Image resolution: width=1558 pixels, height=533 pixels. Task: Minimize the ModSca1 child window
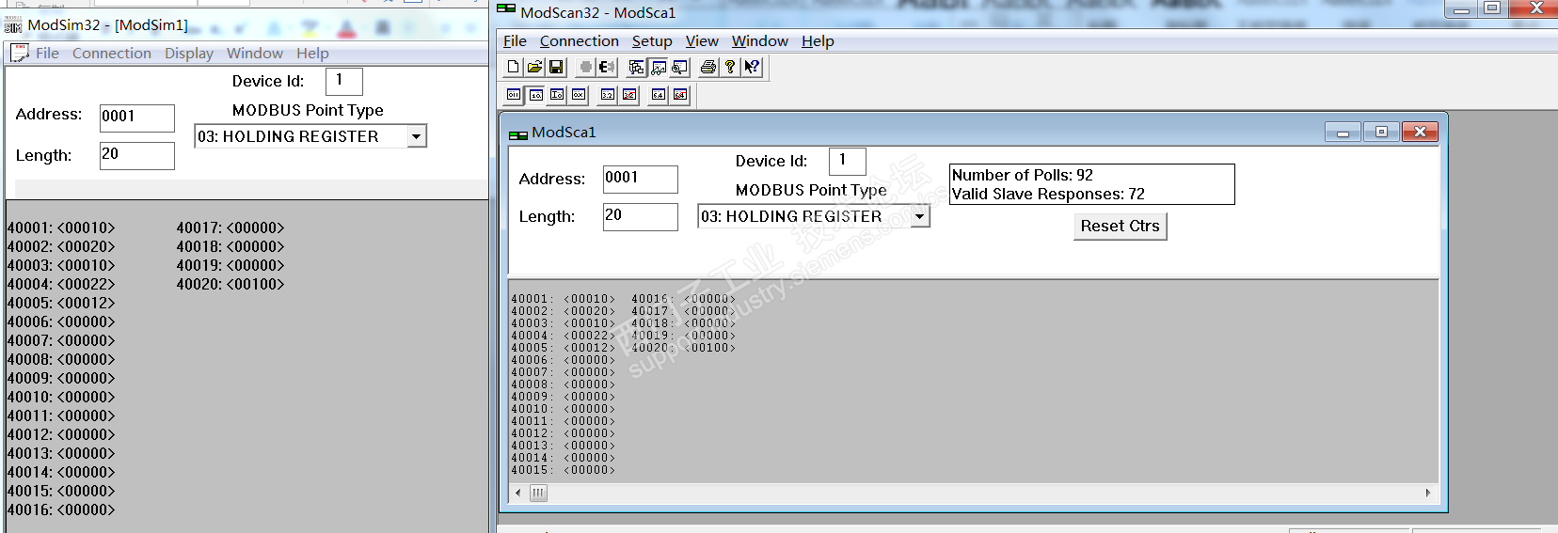pos(1343,132)
